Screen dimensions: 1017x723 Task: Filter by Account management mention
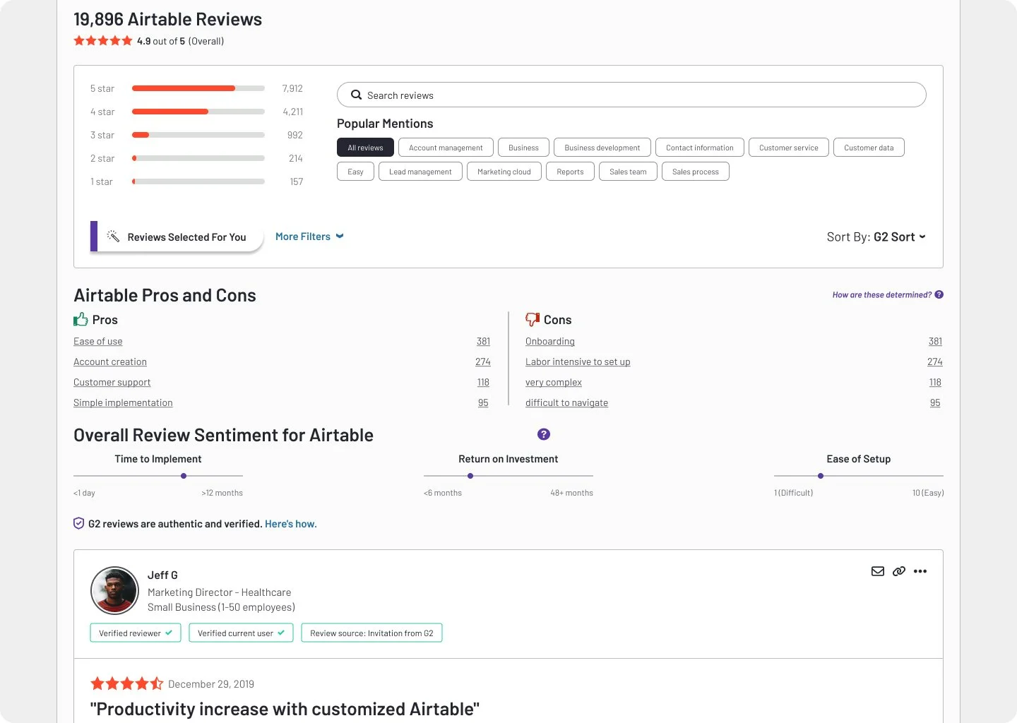coord(446,148)
